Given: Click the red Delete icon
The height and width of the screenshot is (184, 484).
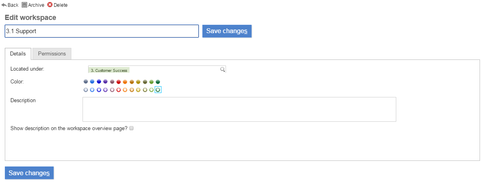Looking at the screenshot, I should click(50, 5).
